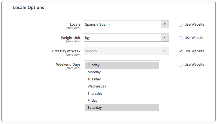217x124 pixels.
Task: Uncheck Use Website for First Day of Week
Action: tap(181, 51)
